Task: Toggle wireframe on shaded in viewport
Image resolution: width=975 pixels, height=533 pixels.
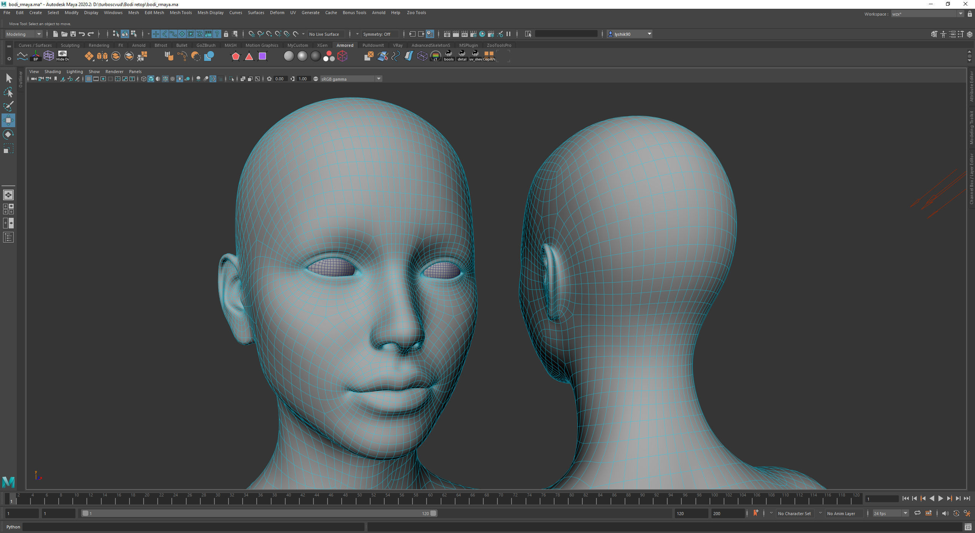Action: click(165, 79)
